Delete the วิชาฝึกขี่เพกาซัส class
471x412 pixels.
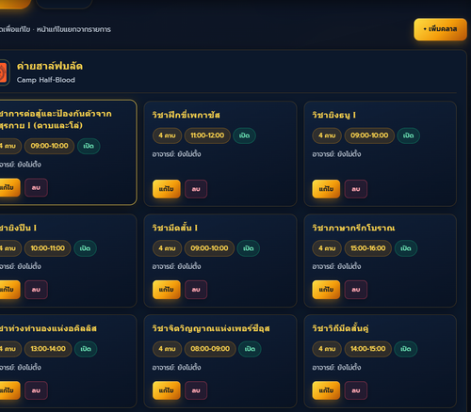[x=196, y=189]
